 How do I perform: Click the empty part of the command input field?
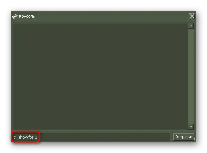pos(104,137)
